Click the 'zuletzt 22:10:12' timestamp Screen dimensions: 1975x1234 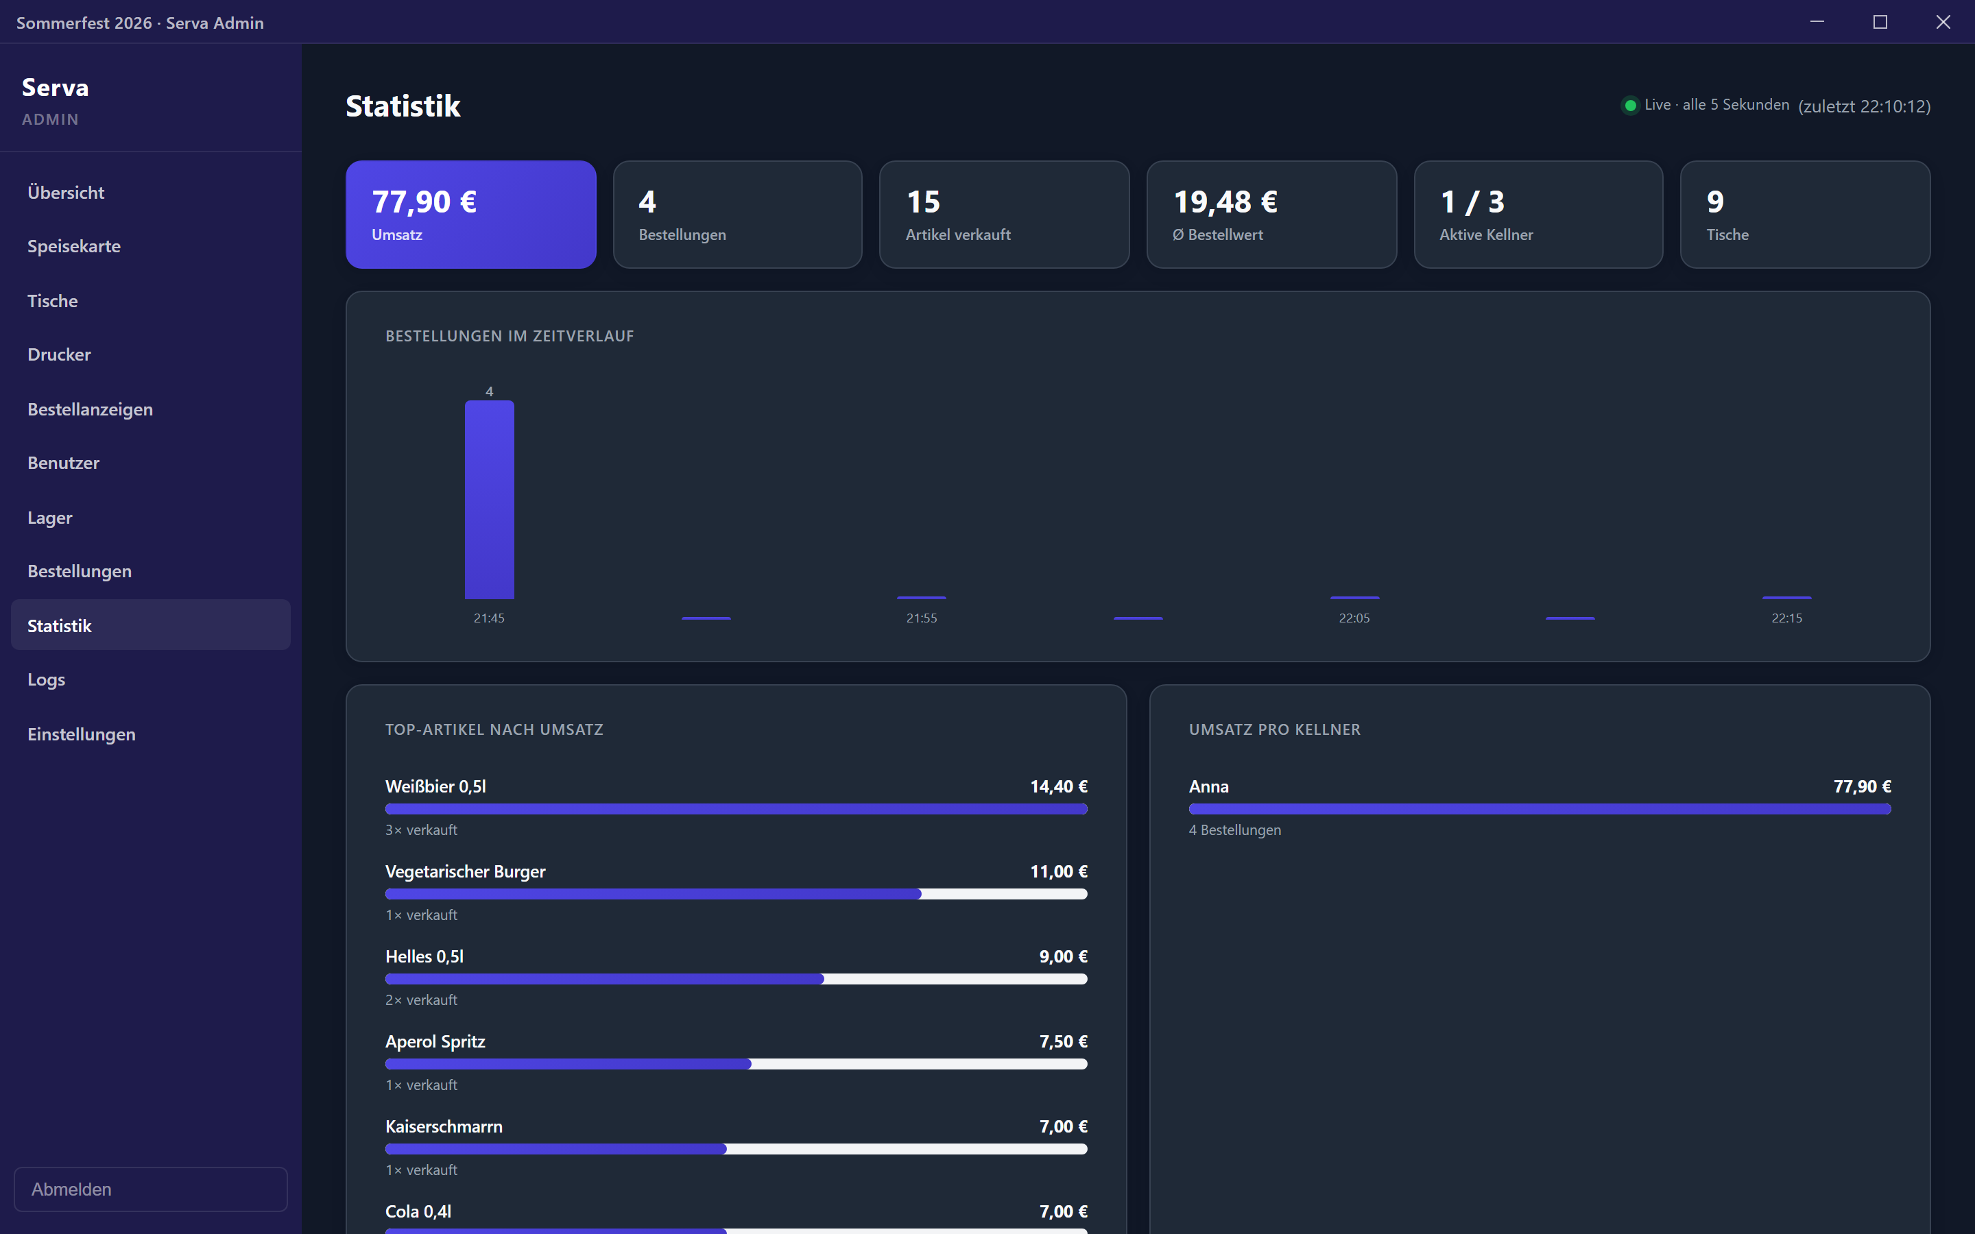tap(1864, 106)
